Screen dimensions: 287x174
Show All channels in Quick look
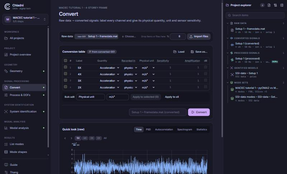click(105, 138)
